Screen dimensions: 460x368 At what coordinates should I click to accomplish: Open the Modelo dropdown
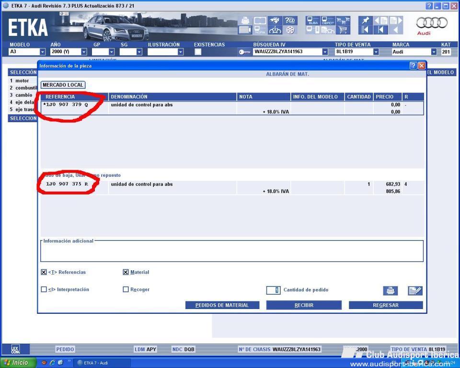coord(43,52)
